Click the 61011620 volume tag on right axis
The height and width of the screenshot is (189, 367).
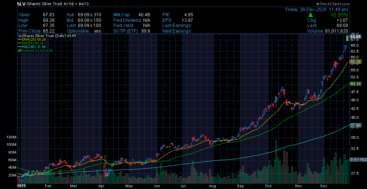point(358,159)
